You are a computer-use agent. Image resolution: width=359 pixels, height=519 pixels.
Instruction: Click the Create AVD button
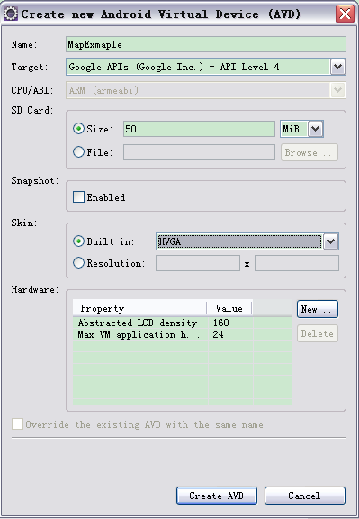pyautogui.click(x=217, y=496)
